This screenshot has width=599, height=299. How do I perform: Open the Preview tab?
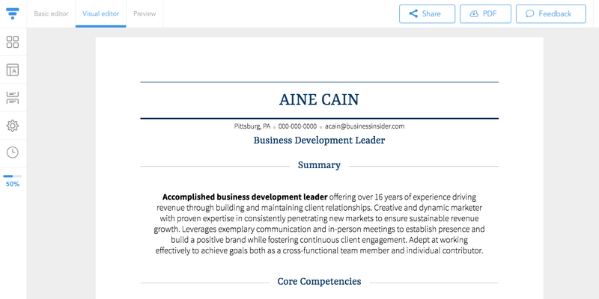[x=145, y=13]
